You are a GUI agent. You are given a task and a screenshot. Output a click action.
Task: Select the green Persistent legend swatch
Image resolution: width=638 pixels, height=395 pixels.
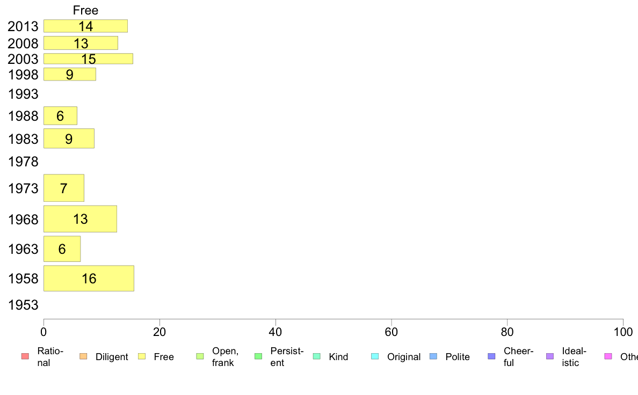(x=258, y=356)
